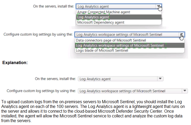Click the top 'Configure custom log settings' label

click(x=38, y=34)
